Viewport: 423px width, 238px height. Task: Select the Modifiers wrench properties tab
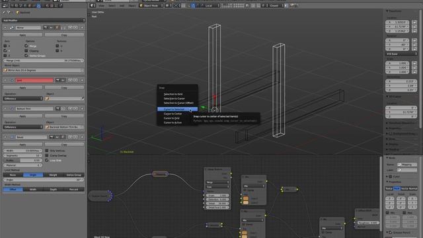(x=38, y=5)
